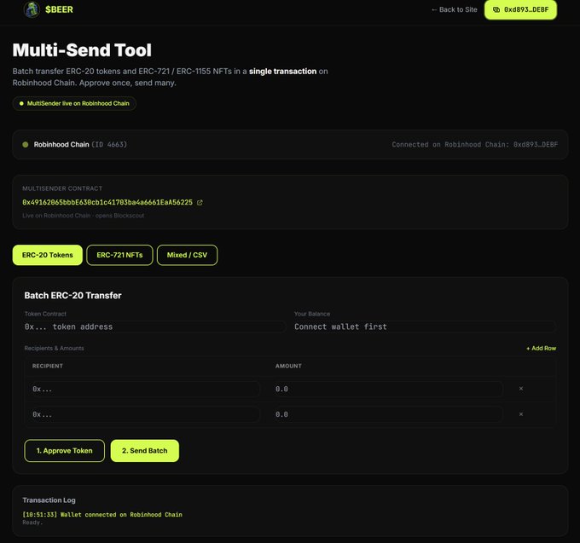Screen dimensions: 580x543
Task: Click the Robinhood Chain (ID 4663) label
Action: (80, 145)
